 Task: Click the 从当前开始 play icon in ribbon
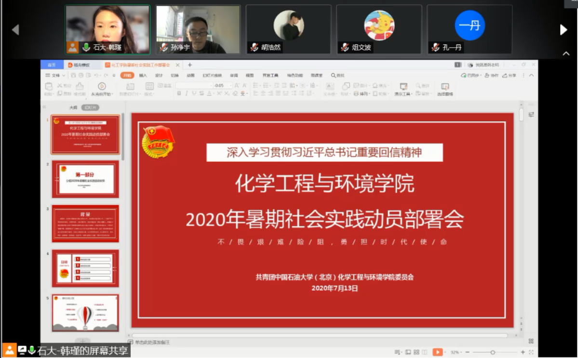click(x=102, y=86)
